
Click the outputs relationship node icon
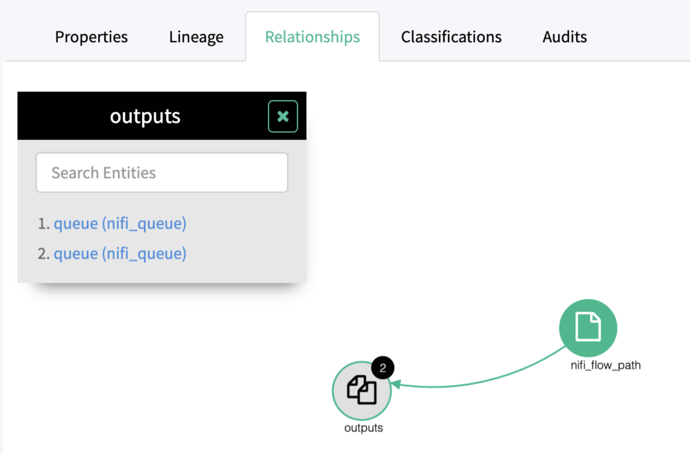(361, 391)
